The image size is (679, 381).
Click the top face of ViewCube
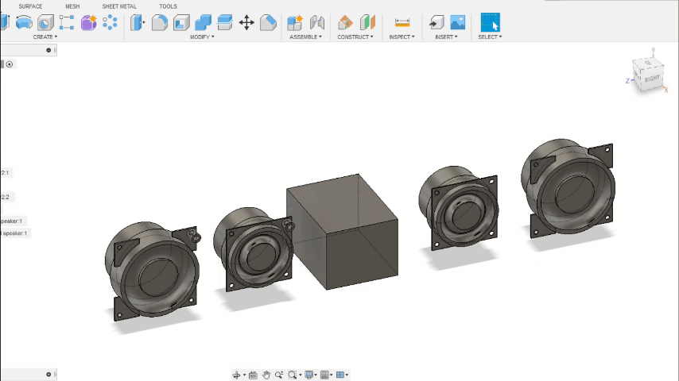point(648,63)
